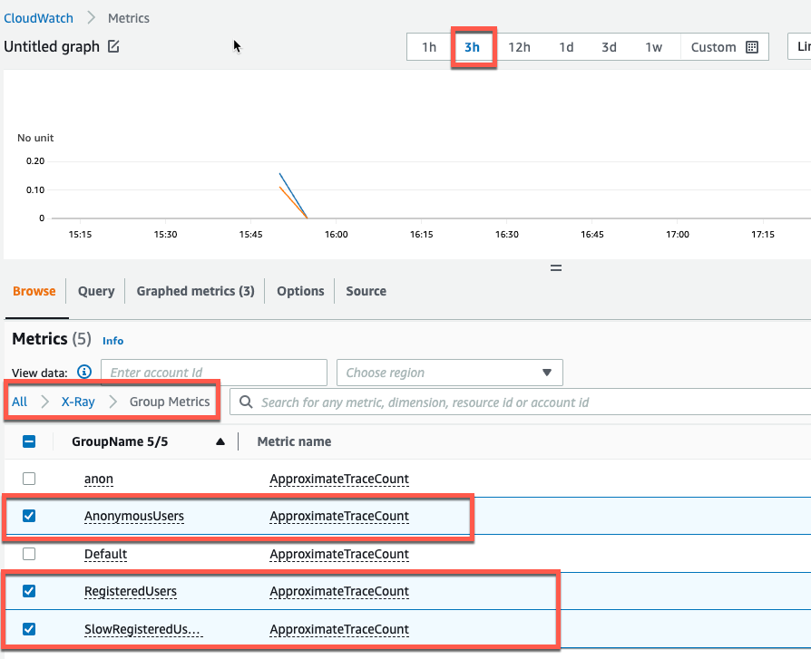Screen dimensions: 811x659
Task: Click the Default group name
Action: tap(105, 554)
